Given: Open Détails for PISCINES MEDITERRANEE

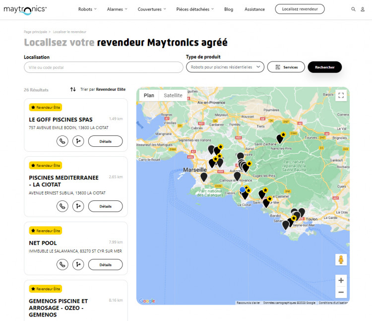Looking at the screenshot, I should click(x=105, y=206).
